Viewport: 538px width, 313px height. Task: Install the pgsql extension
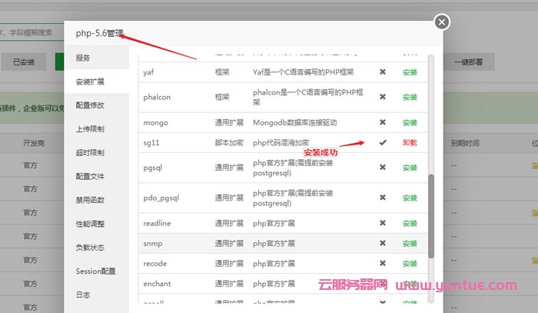point(410,168)
